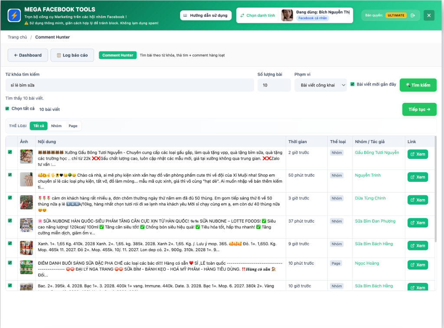This screenshot has height=328, width=444.
Task: Click the Nhóm tag in Nguyễn Trinh row
Action: tap(336, 175)
